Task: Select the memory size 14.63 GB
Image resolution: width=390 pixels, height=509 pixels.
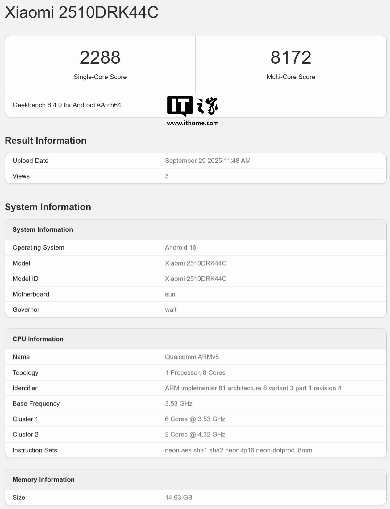Action: [x=179, y=498]
